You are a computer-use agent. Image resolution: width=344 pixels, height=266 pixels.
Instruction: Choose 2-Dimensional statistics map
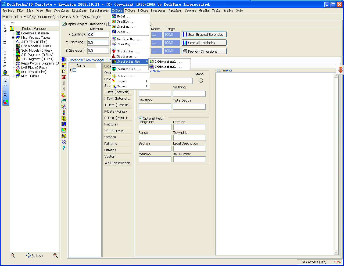[x=170, y=62]
